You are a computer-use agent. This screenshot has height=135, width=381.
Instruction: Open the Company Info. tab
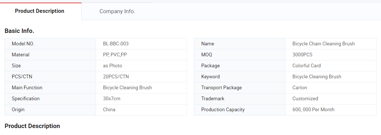coord(117,11)
